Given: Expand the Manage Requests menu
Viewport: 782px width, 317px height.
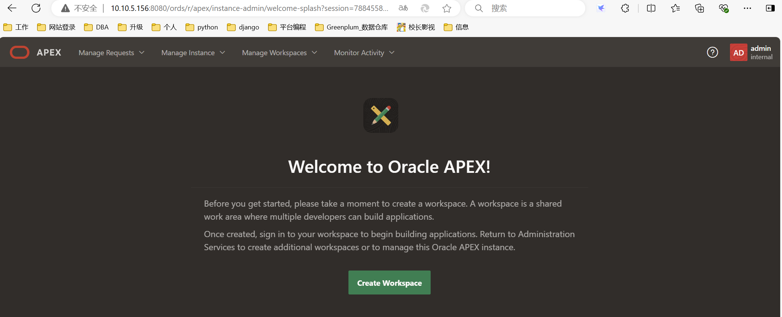Looking at the screenshot, I should point(112,53).
